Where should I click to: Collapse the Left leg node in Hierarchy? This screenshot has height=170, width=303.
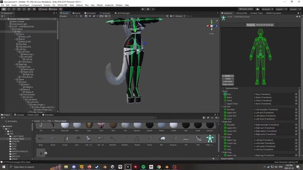(15, 49)
